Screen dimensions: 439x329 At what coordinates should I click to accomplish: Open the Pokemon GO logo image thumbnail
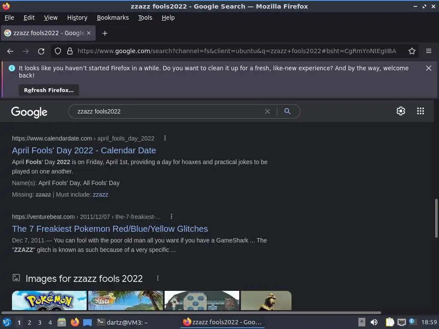click(49, 300)
